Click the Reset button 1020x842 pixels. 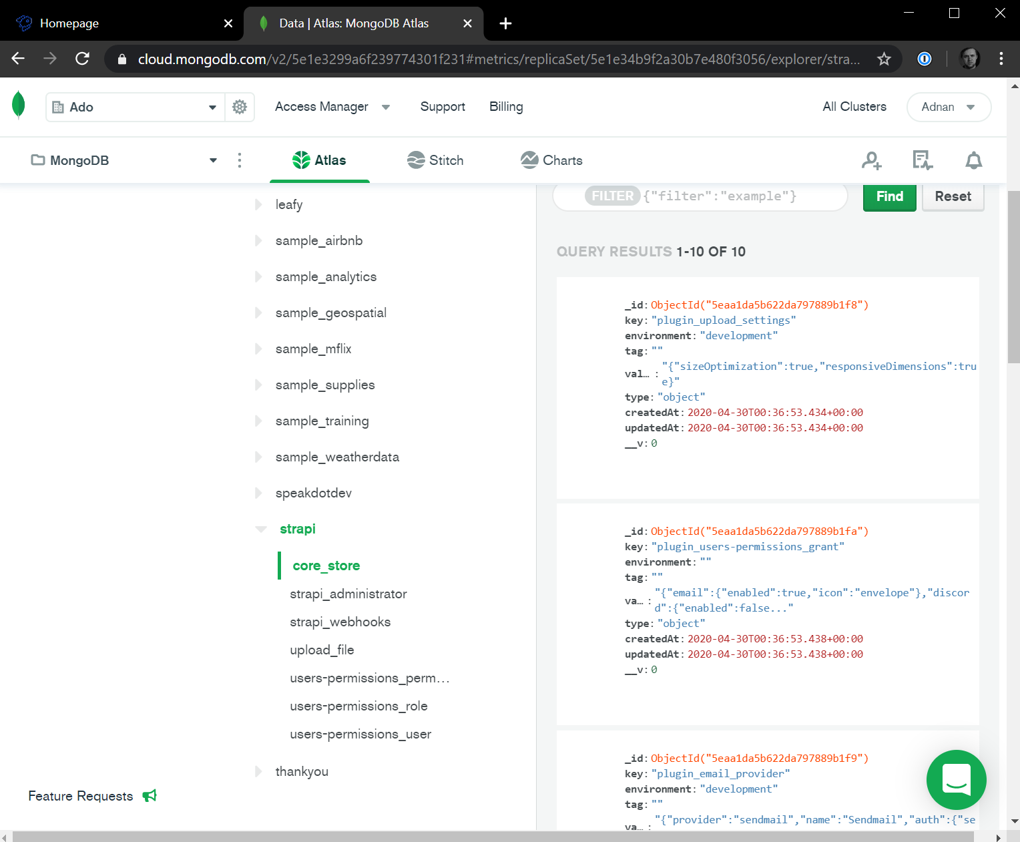[x=953, y=196]
